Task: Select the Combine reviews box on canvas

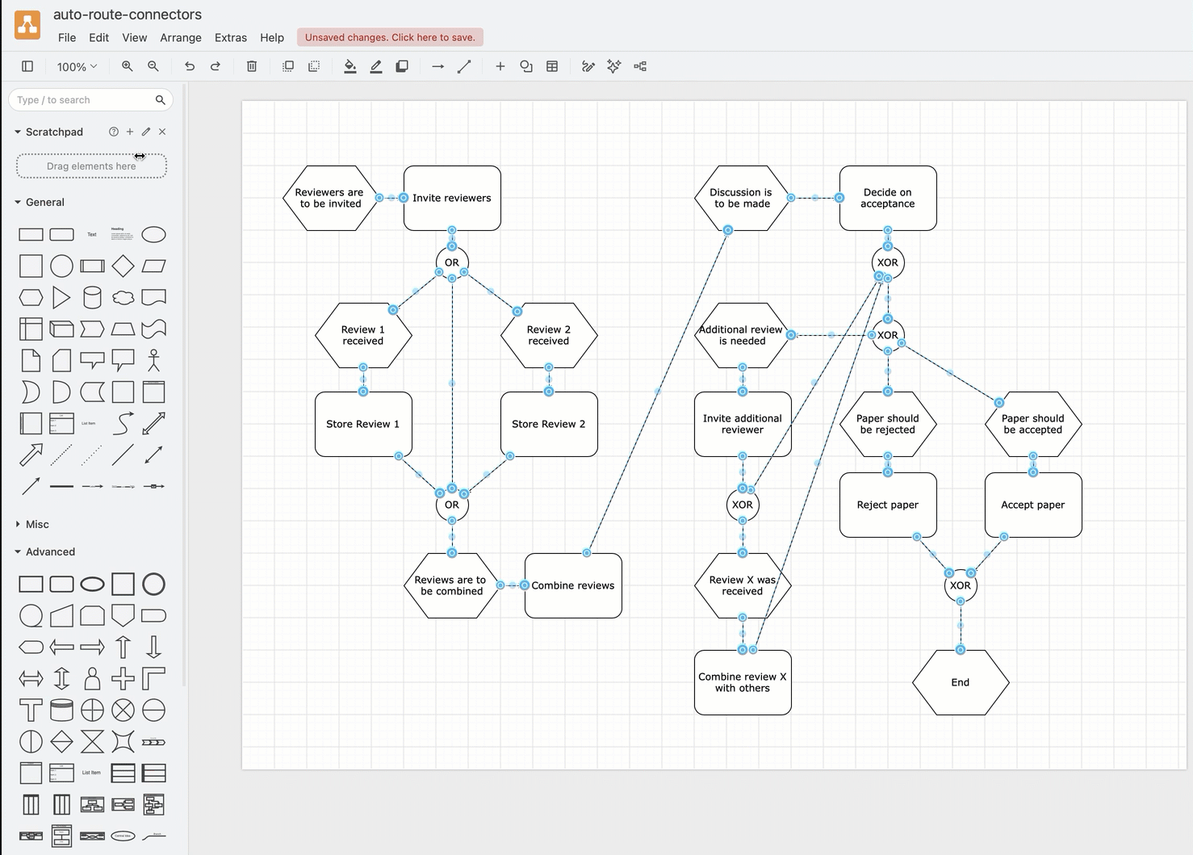Action: click(x=573, y=585)
